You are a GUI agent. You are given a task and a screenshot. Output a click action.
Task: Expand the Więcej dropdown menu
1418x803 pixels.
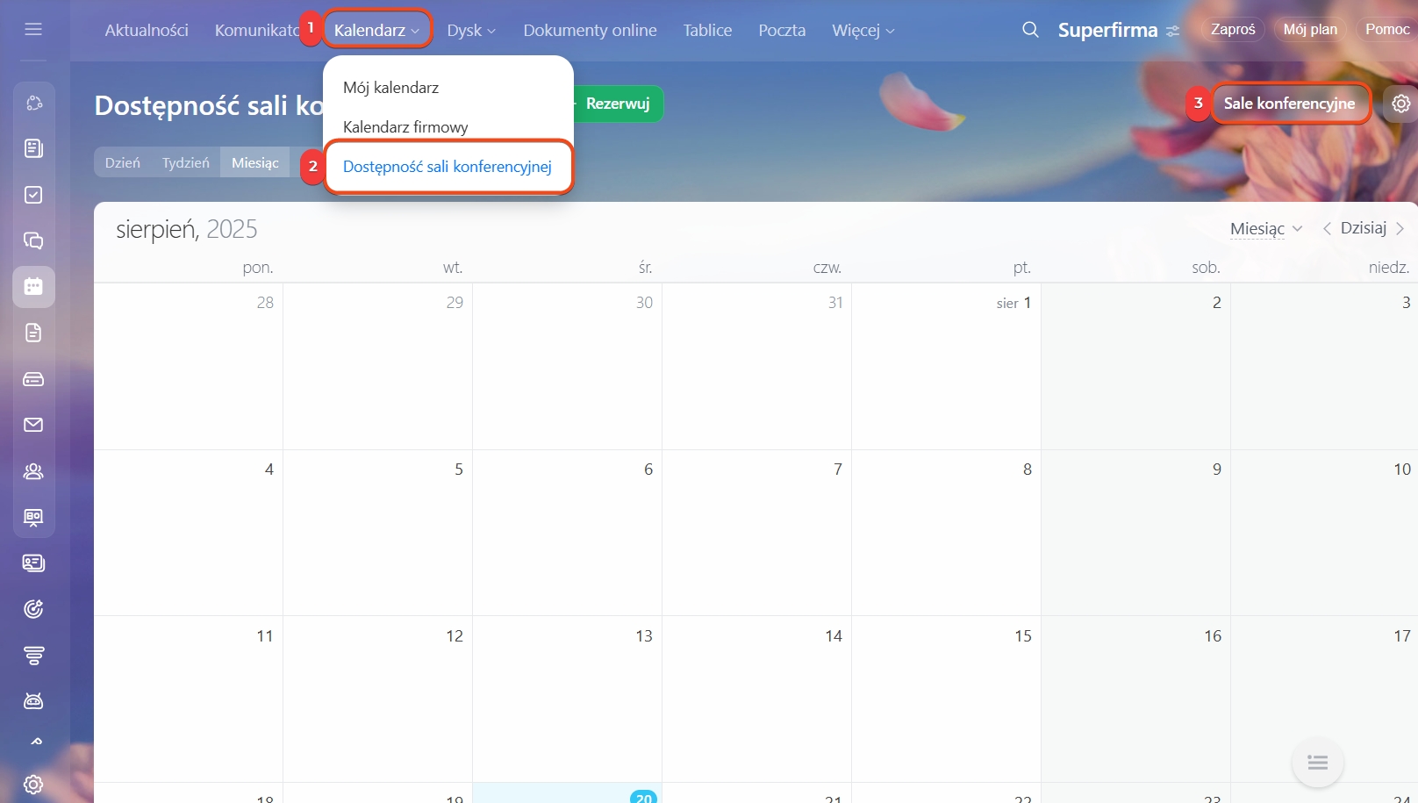pos(863,30)
